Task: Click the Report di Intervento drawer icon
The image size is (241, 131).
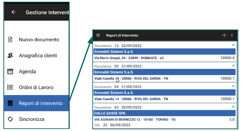Action: [x=10, y=103]
